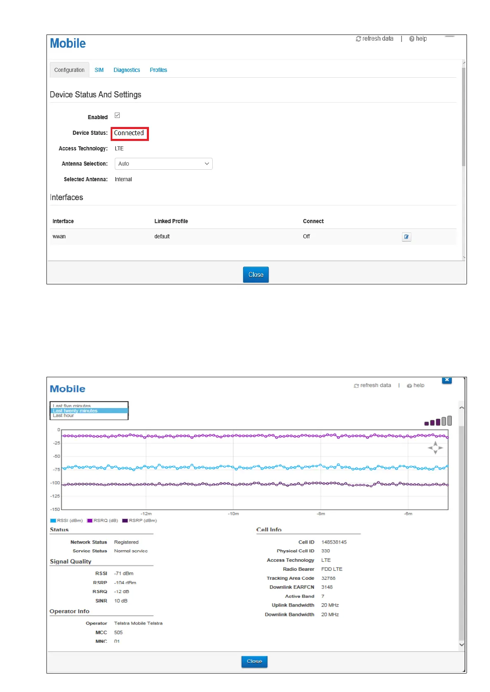Choose Last twenty minutes time range

point(89,411)
